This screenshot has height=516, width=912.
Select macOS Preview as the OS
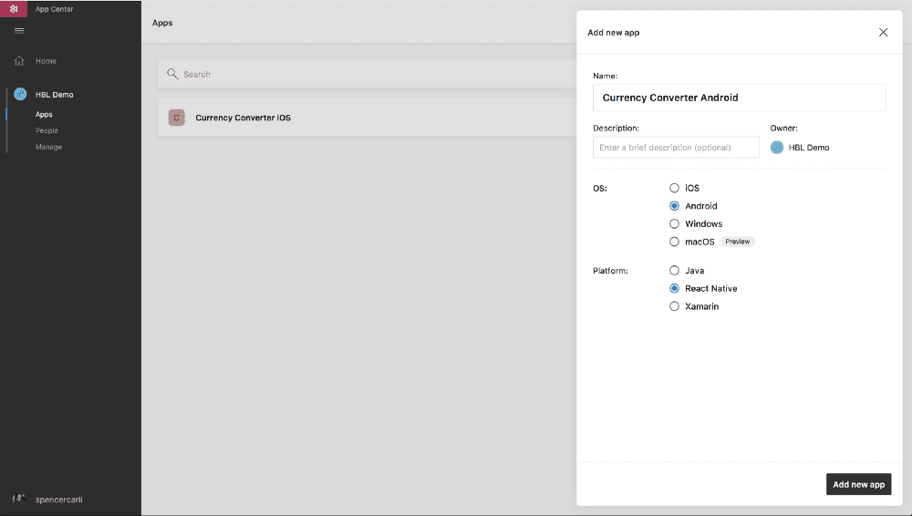674,242
